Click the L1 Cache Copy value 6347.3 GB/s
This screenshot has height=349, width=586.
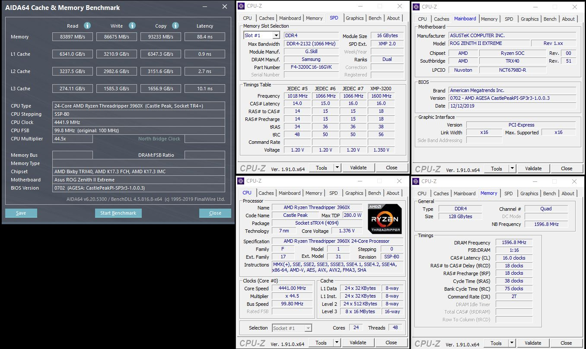pos(161,54)
